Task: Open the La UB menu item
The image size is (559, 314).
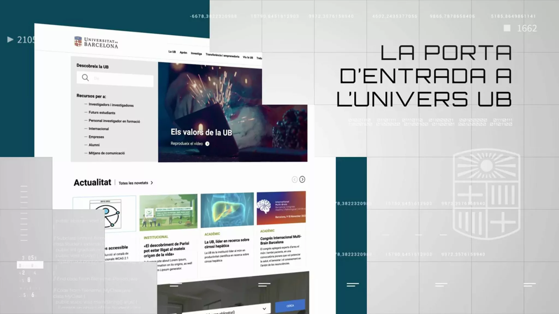Action: [x=172, y=52]
